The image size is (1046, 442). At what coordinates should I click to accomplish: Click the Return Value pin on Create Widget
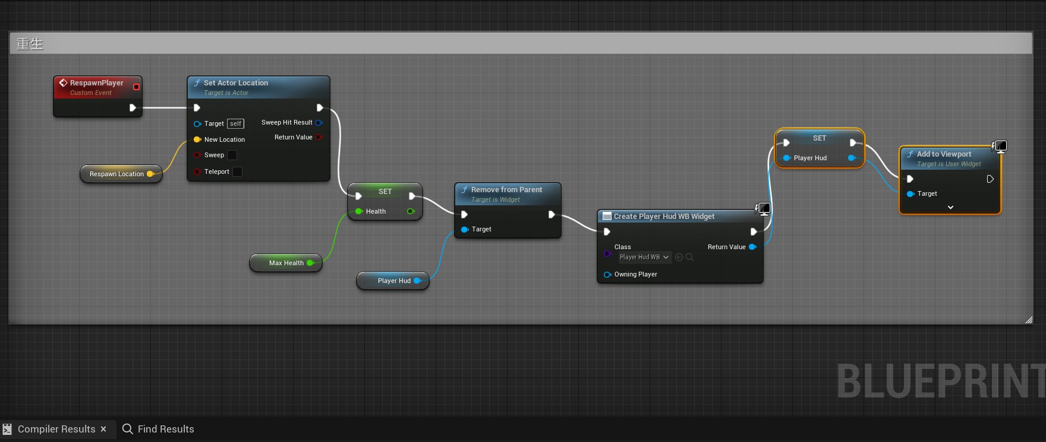click(752, 247)
